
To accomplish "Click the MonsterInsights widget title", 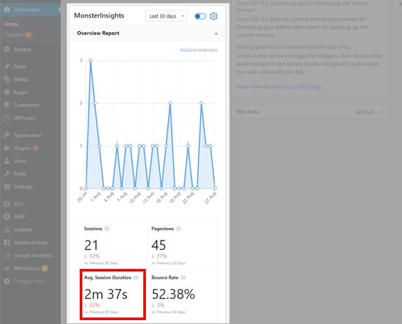I will pyautogui.click(x=99, y=16).
